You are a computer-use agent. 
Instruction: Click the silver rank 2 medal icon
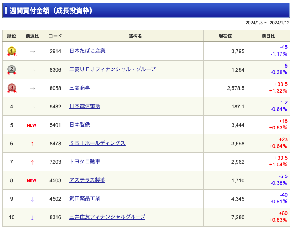coord(11,70)
